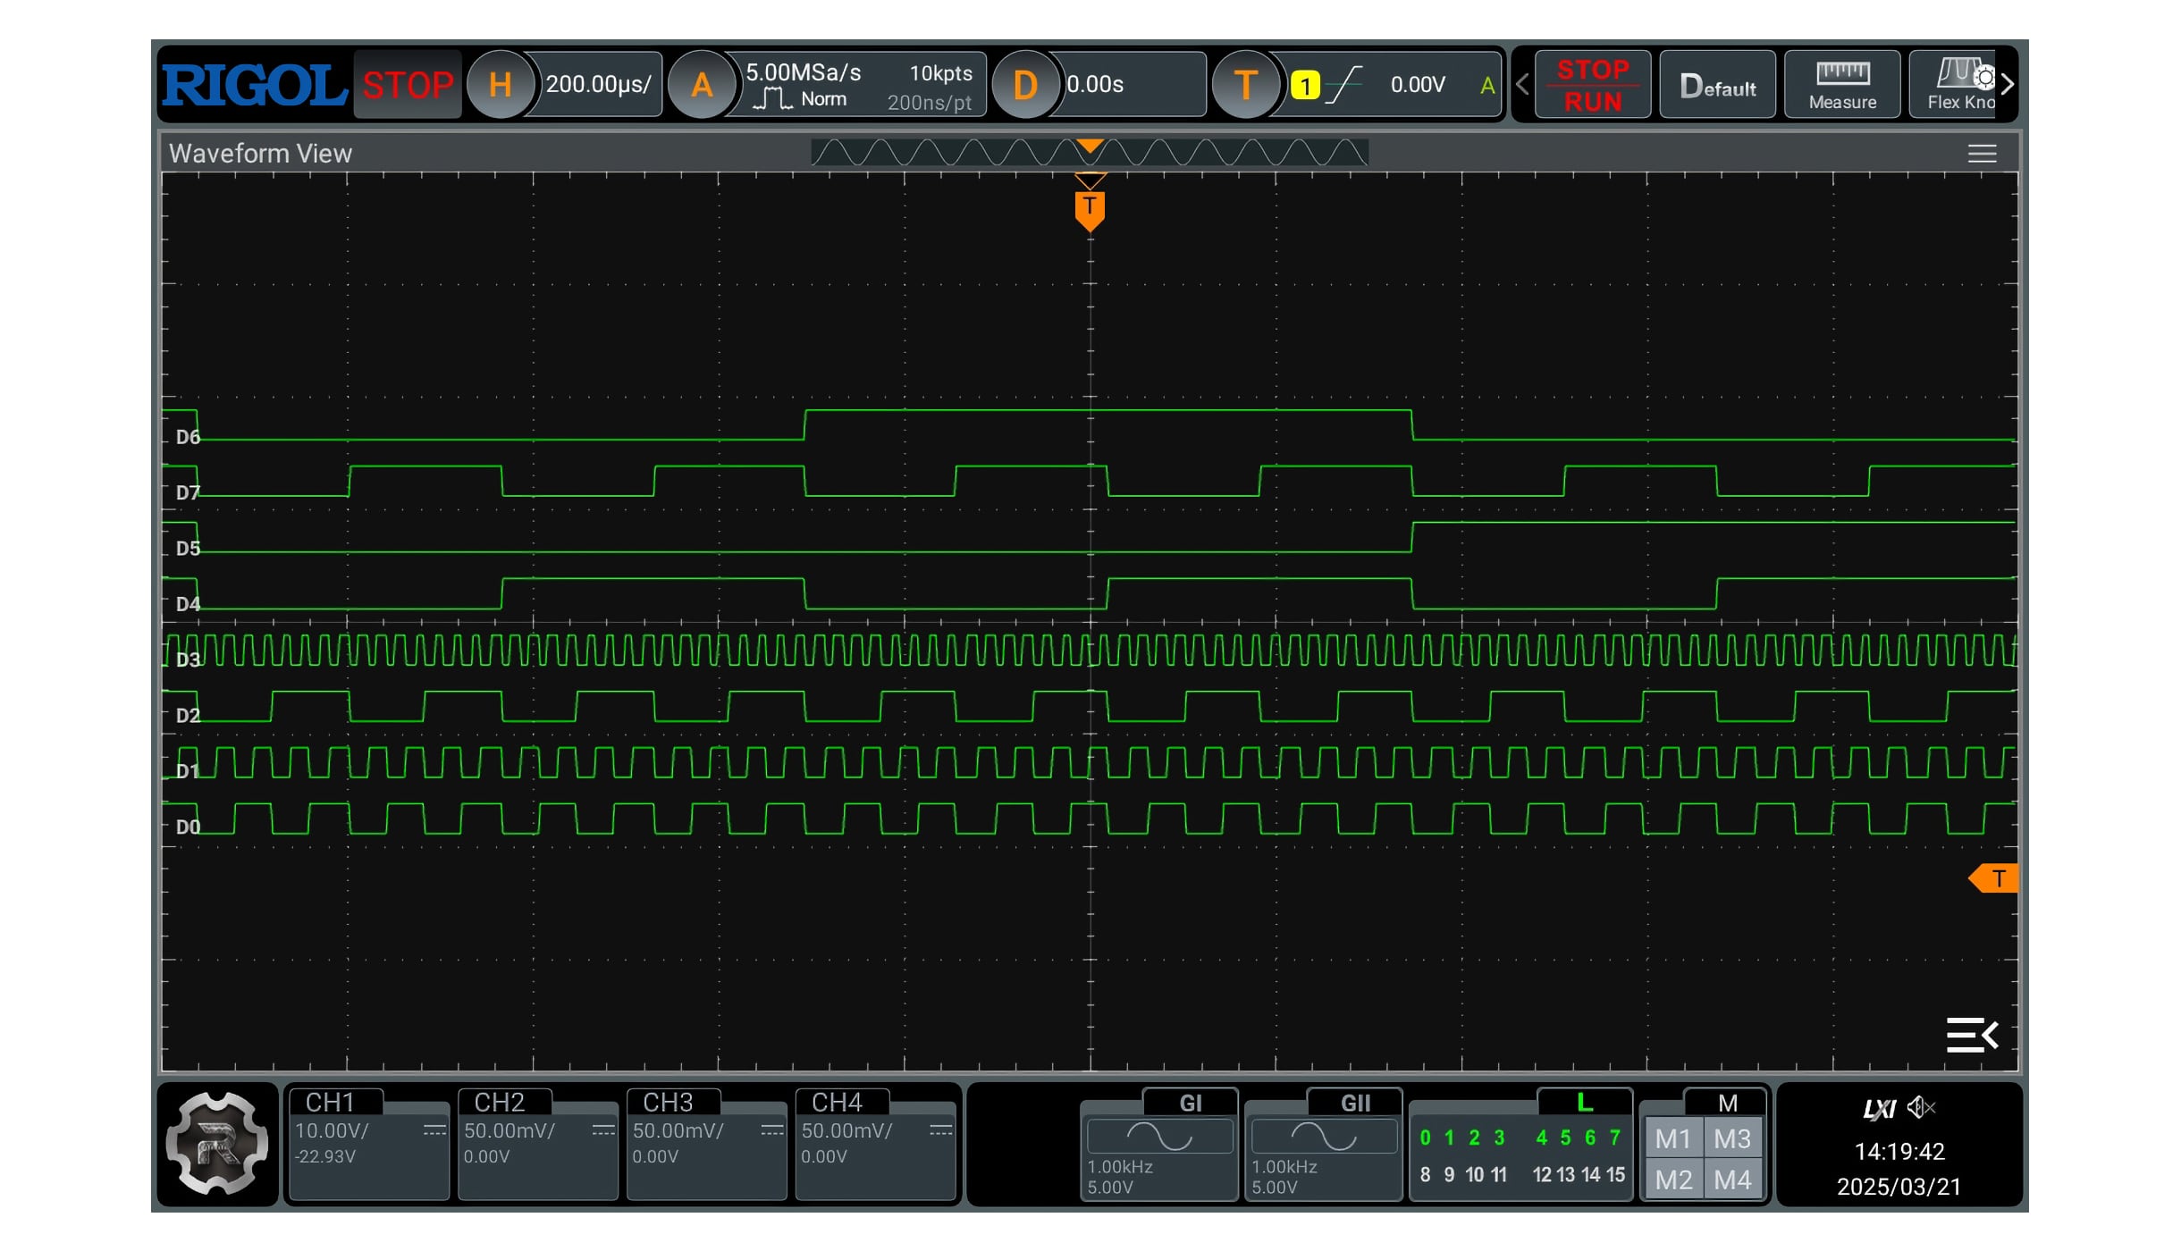Expand the result sidebar collapse icon
Screen dimensions: 2181x1251
tap(1972, 1035)
